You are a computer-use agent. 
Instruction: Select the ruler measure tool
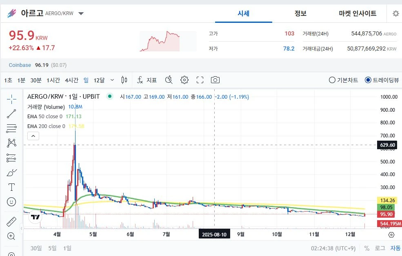[x=11, y=222]
